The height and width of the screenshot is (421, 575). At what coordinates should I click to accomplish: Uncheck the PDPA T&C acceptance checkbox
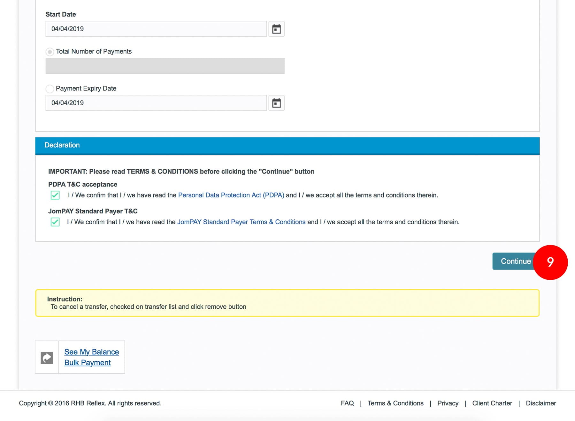click(x=55, y=195)
